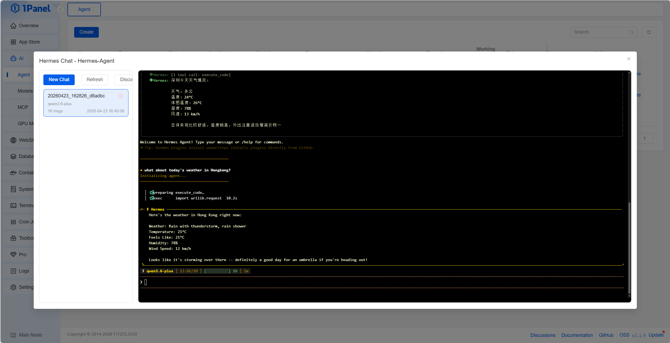The image size is (670, 343).
Task: Open the Discussions link
Action: [543, 335]
